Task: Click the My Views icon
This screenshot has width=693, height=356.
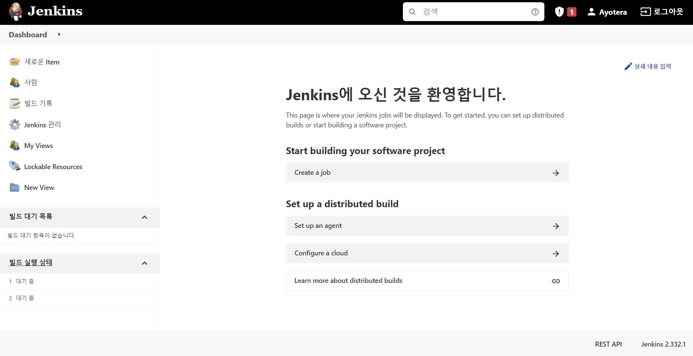Action: pyautogui.click(x=14, y=145)
